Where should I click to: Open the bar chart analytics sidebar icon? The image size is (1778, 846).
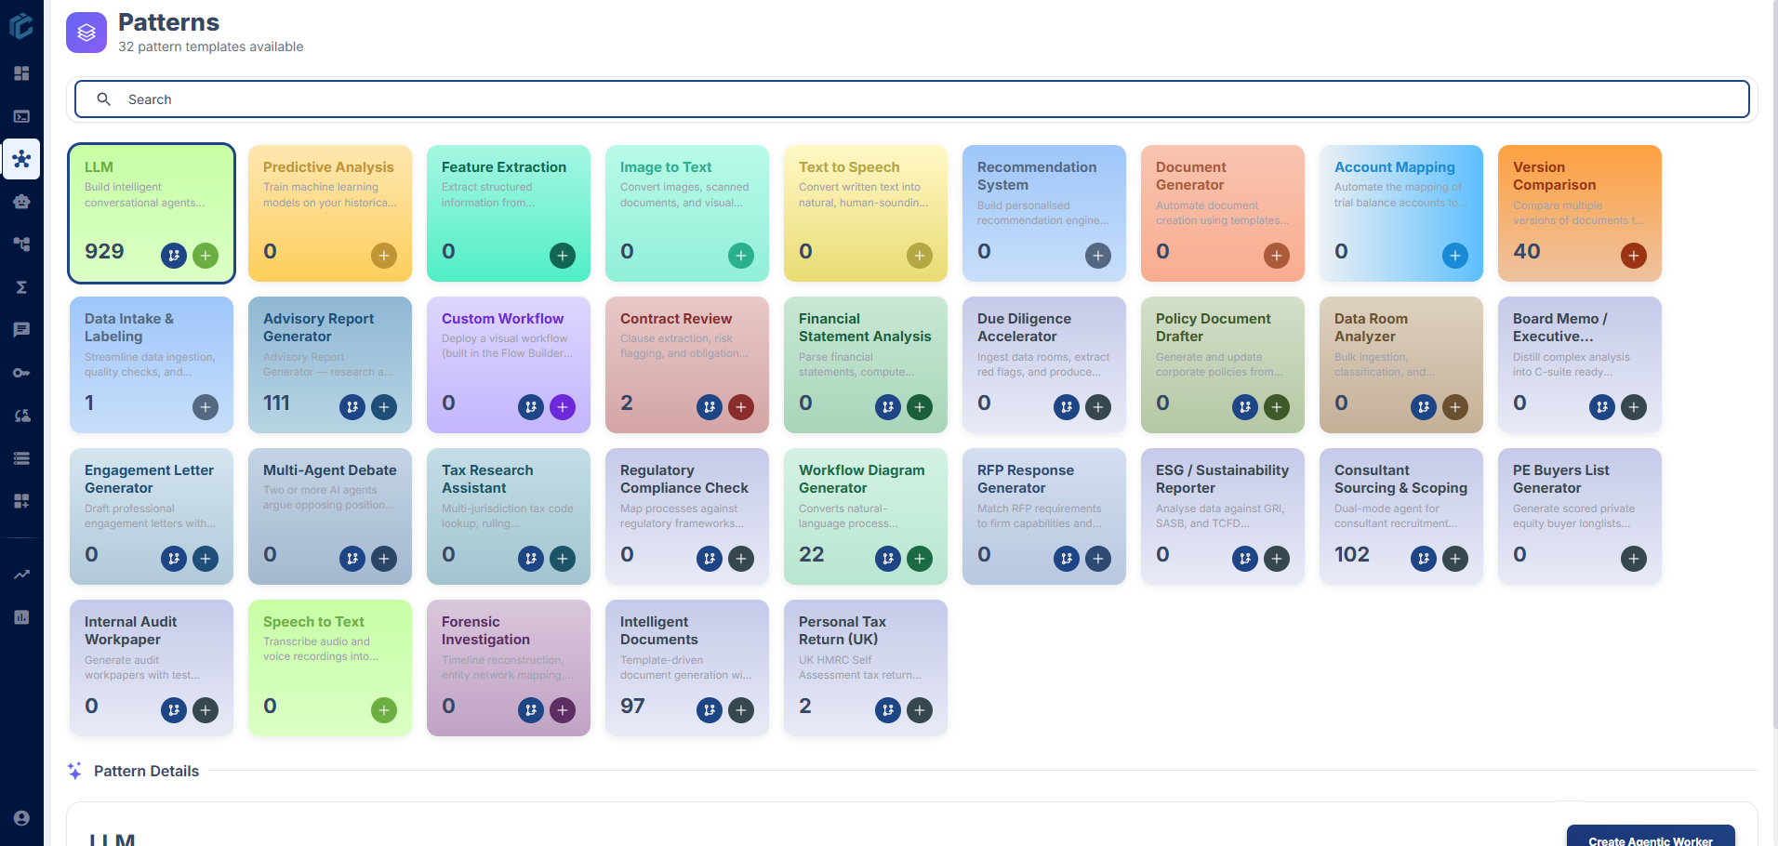(x=21, y=617)
